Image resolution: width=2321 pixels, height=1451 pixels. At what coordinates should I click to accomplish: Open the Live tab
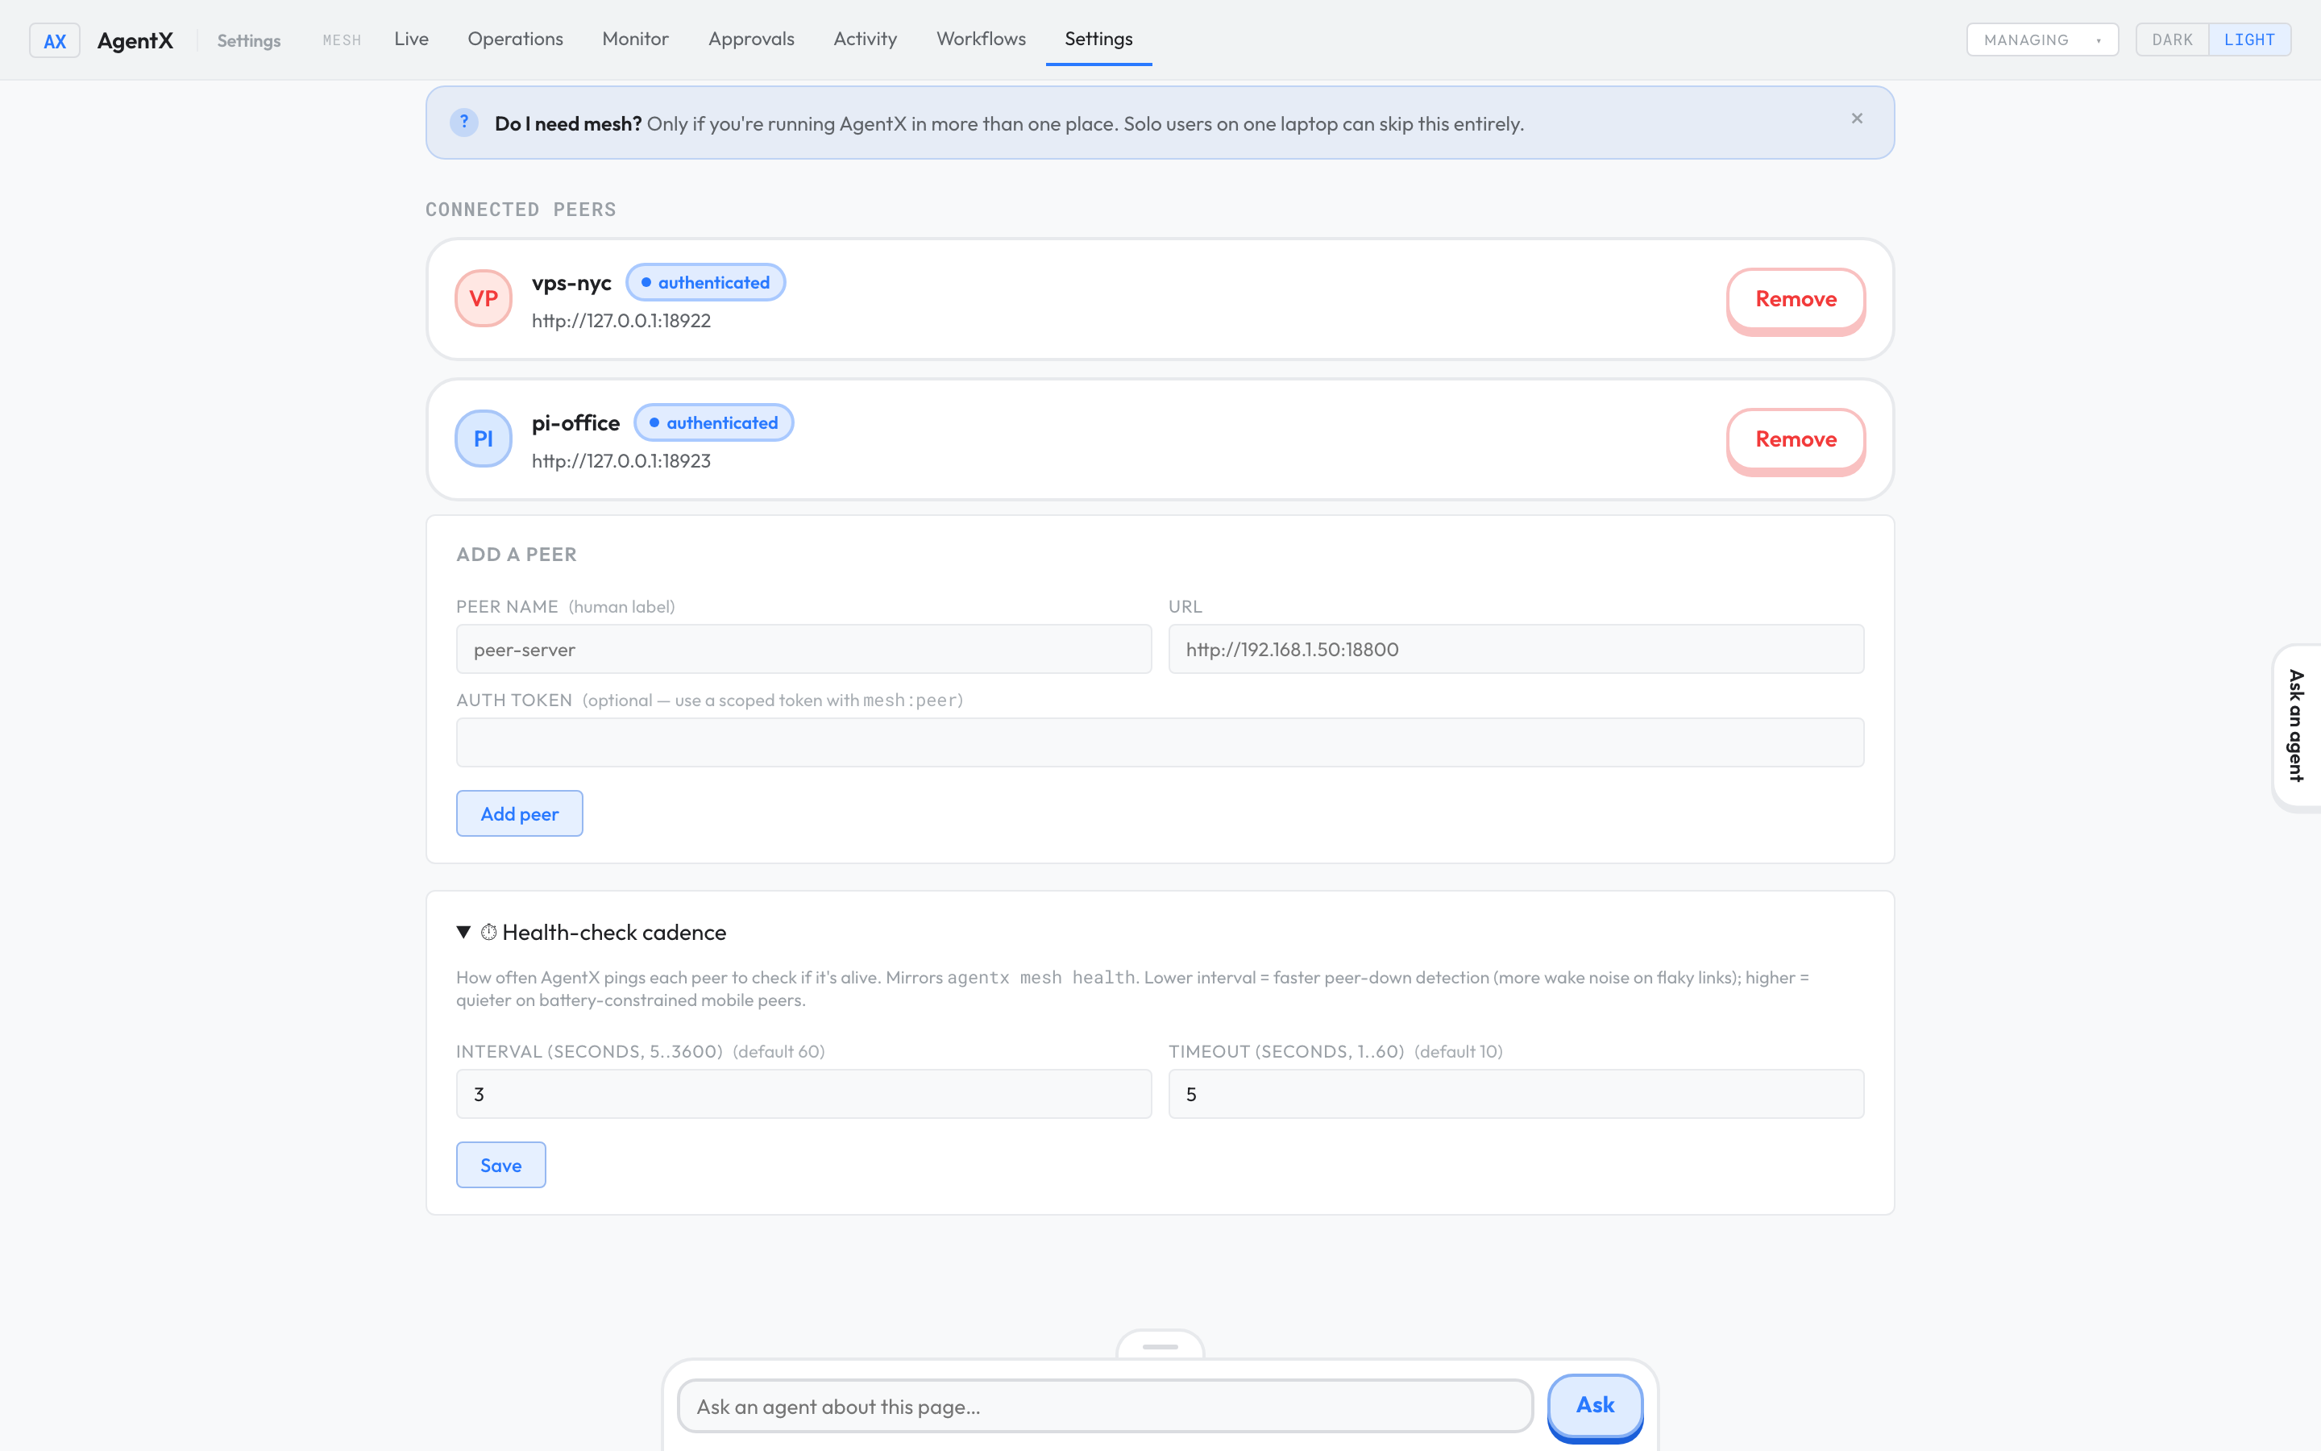(x=412, y=39)
